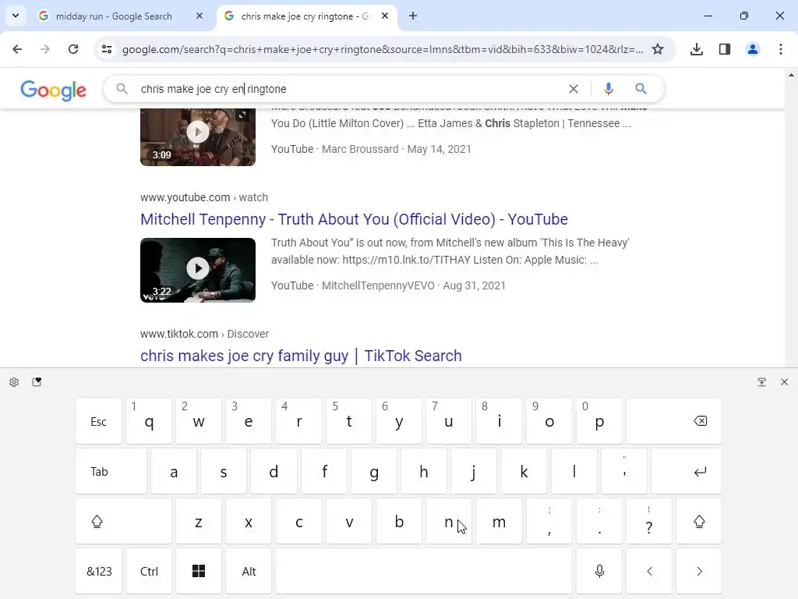Tap the apostrophe key

[624, 471]
